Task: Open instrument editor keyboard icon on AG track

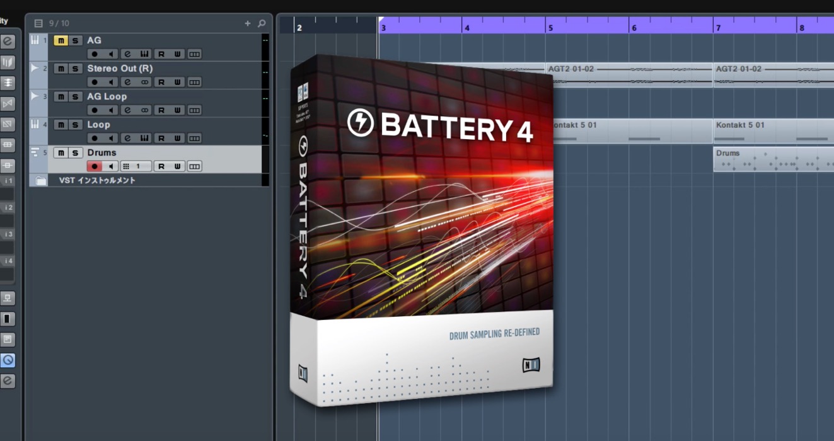Action: (144, 54)
